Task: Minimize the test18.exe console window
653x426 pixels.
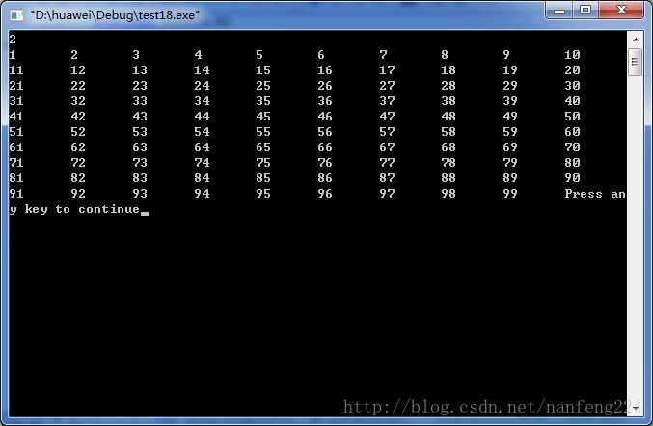Action: tap(559, 11)
